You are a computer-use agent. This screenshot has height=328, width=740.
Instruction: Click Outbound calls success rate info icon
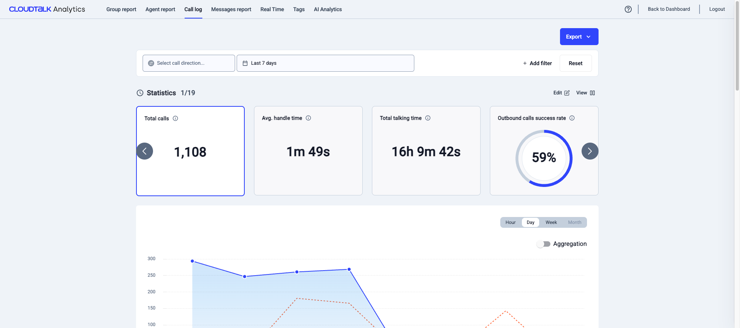pyautogui.click(x=572, y=118)
